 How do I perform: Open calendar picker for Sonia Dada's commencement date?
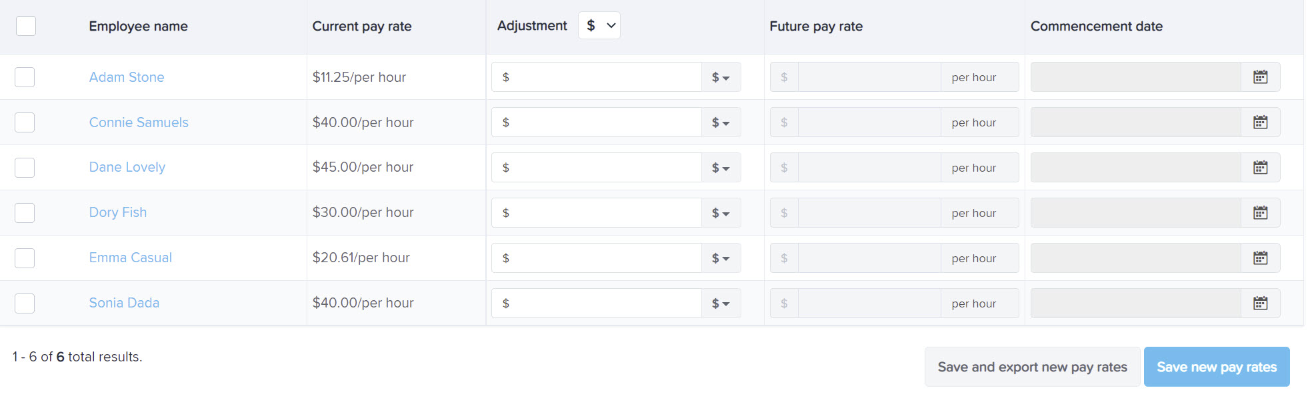[x=1260, y=303]
